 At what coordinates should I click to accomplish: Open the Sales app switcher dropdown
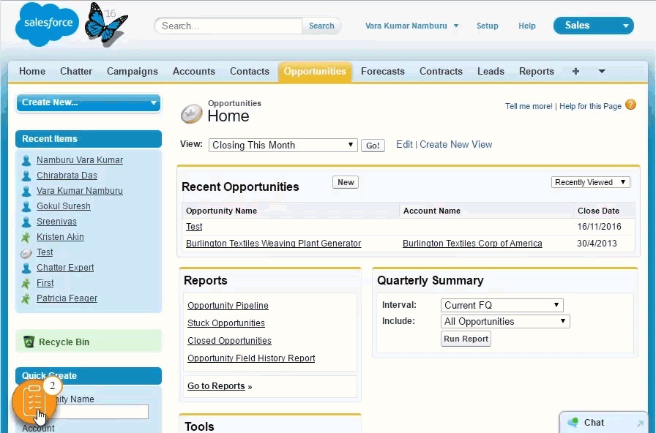pyautogui.click(x=593, y=26)
